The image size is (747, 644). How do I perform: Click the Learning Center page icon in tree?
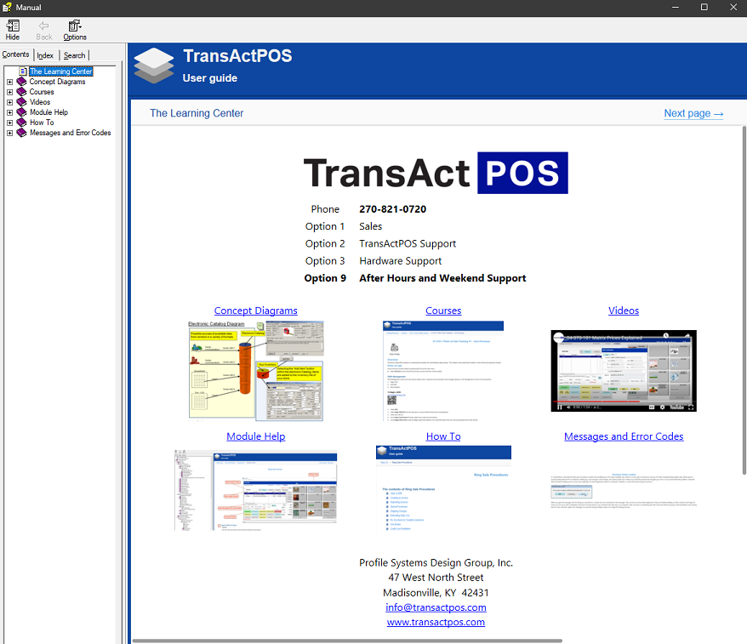coord(23,71)
